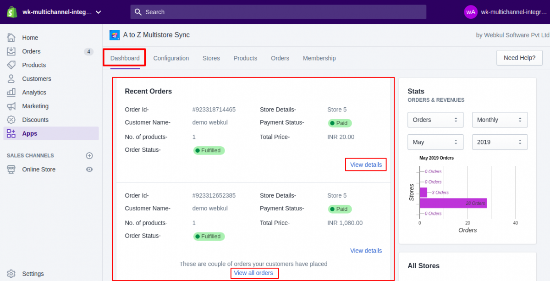The width and height of the screenshot is (550, 281).
Task: Click the INR 20.00 total price
Action: click(x=341, y=137)
